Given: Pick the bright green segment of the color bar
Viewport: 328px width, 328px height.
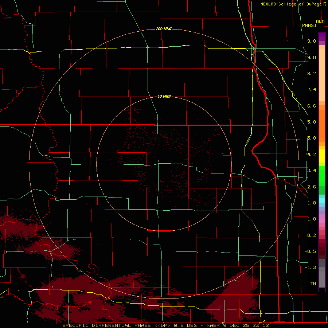Looking at the screenshot, I should (x=322, y=176).
